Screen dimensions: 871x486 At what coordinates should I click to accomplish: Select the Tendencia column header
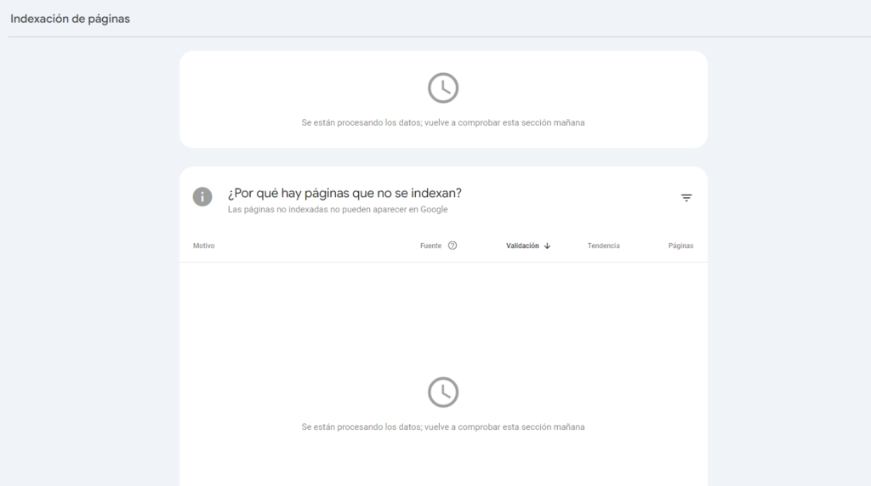tap(603, 246)
